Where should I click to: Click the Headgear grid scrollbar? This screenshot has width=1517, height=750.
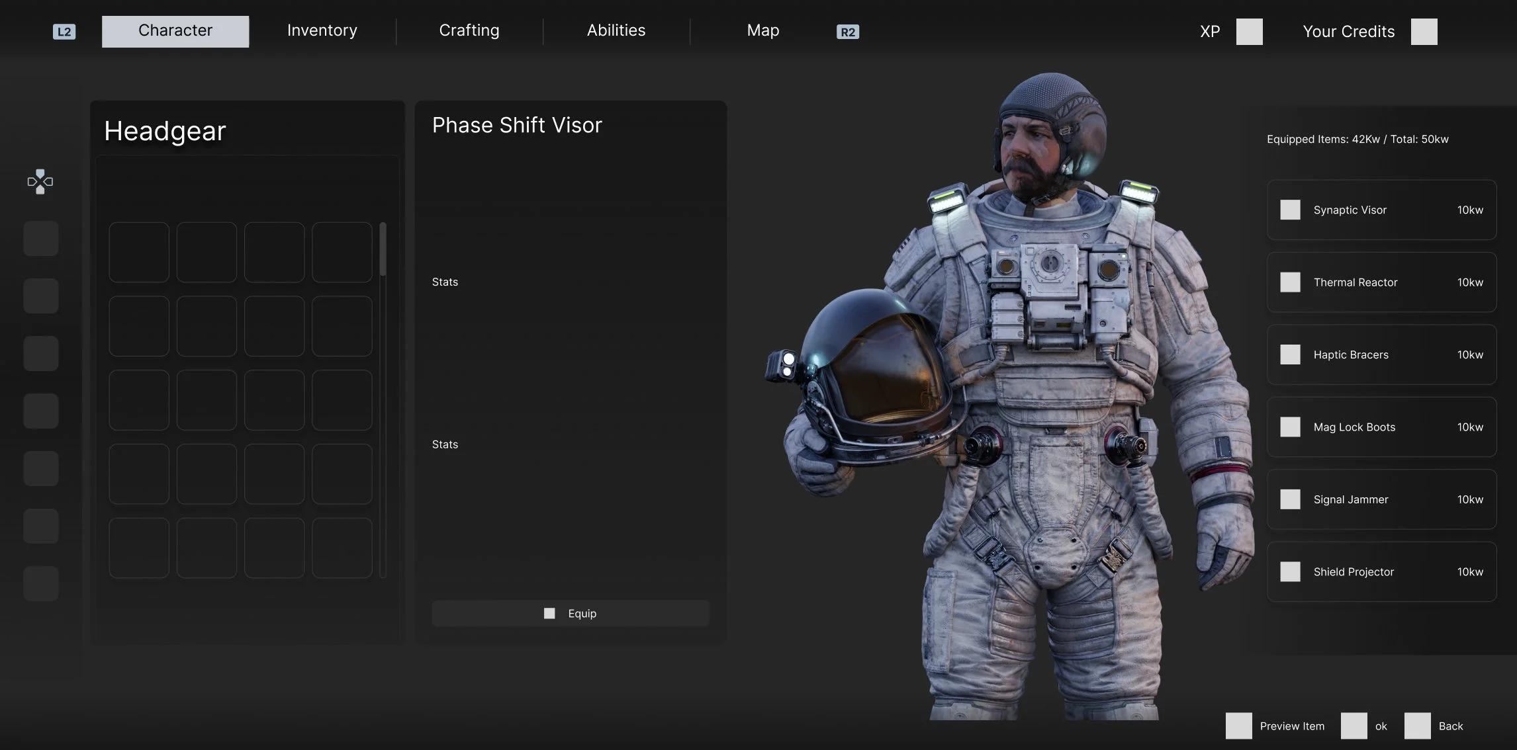[x=383, y=249]
